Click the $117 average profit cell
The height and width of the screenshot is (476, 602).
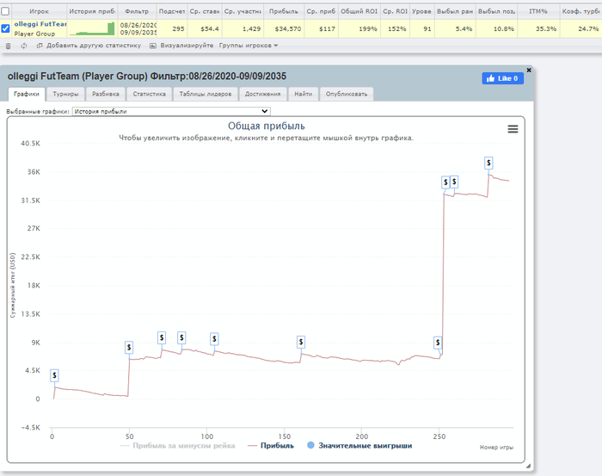point(322,28)
